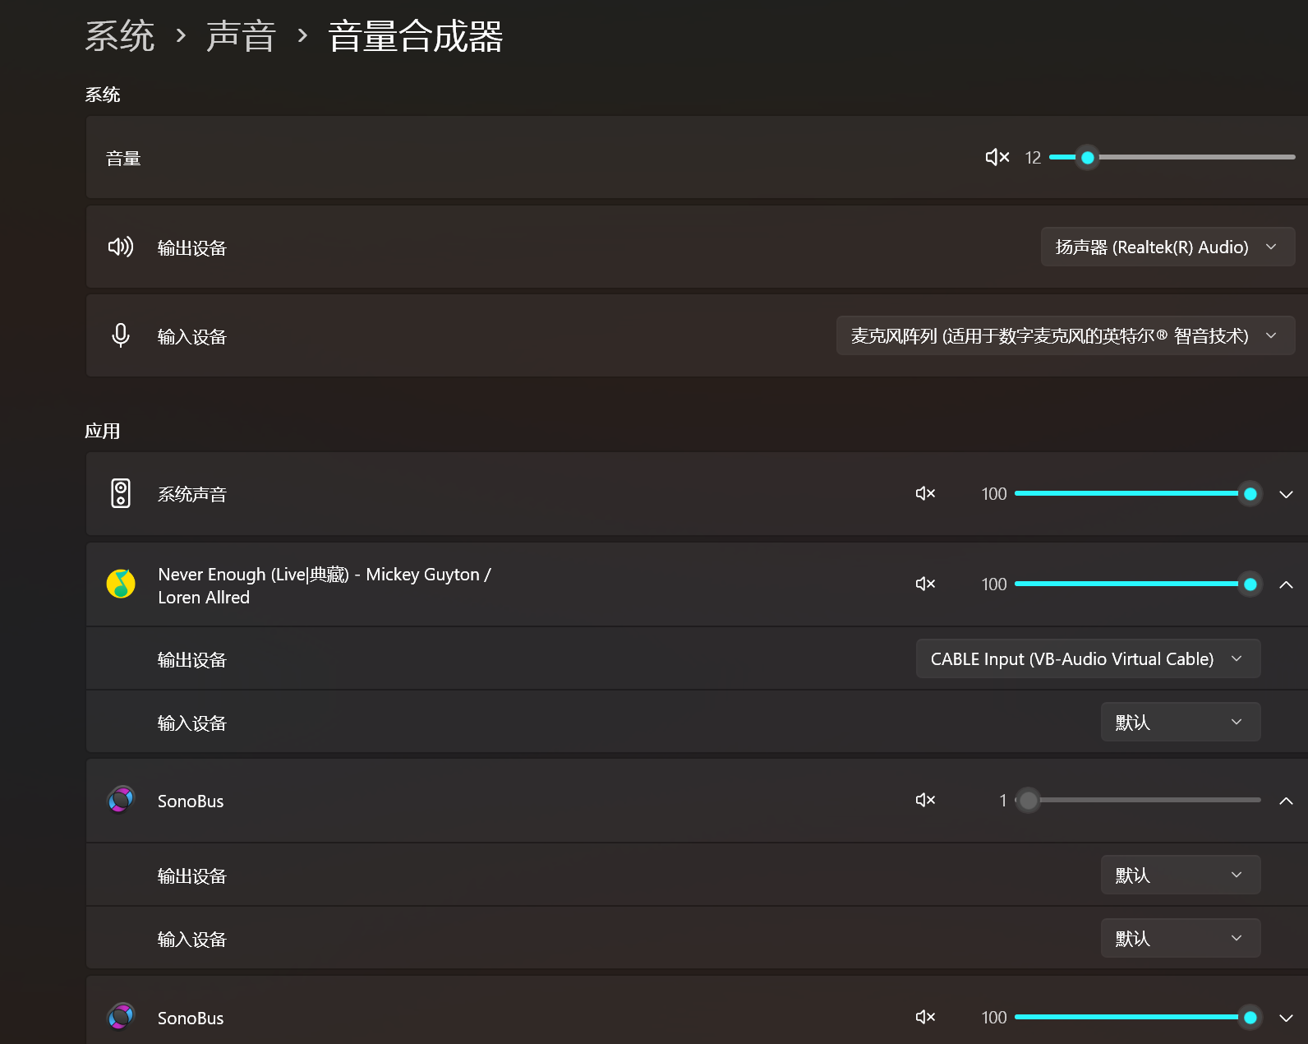The width and height of the screenshot is (1308, 1044).
Task: Expand the 系统声音 row chevron
Action: [x=1286, y=494]
